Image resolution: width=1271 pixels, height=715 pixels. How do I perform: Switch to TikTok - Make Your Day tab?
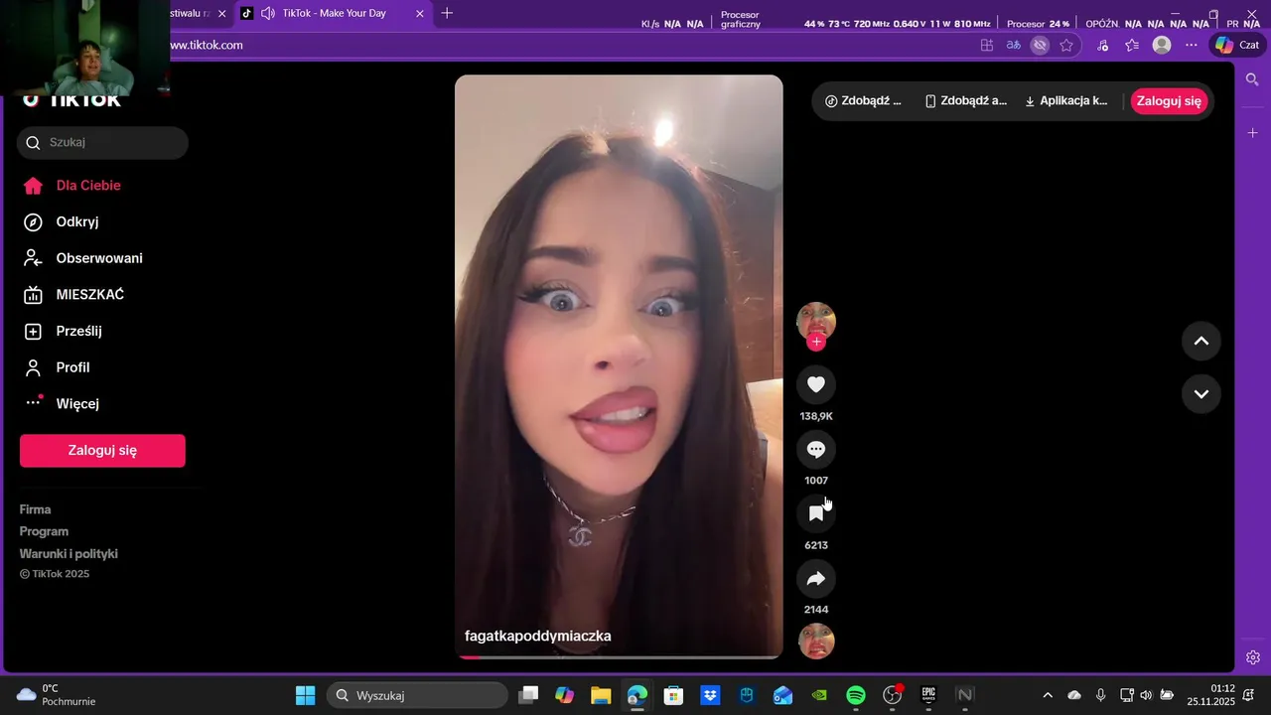pos(334,13)
